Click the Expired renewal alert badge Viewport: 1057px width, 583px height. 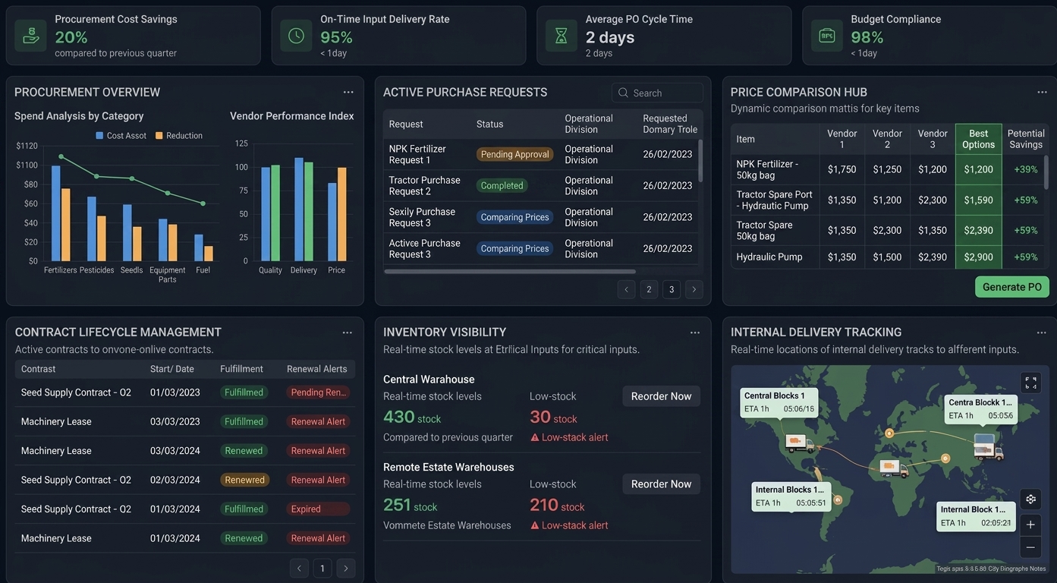pyautogui.click(x=318, y=509)
